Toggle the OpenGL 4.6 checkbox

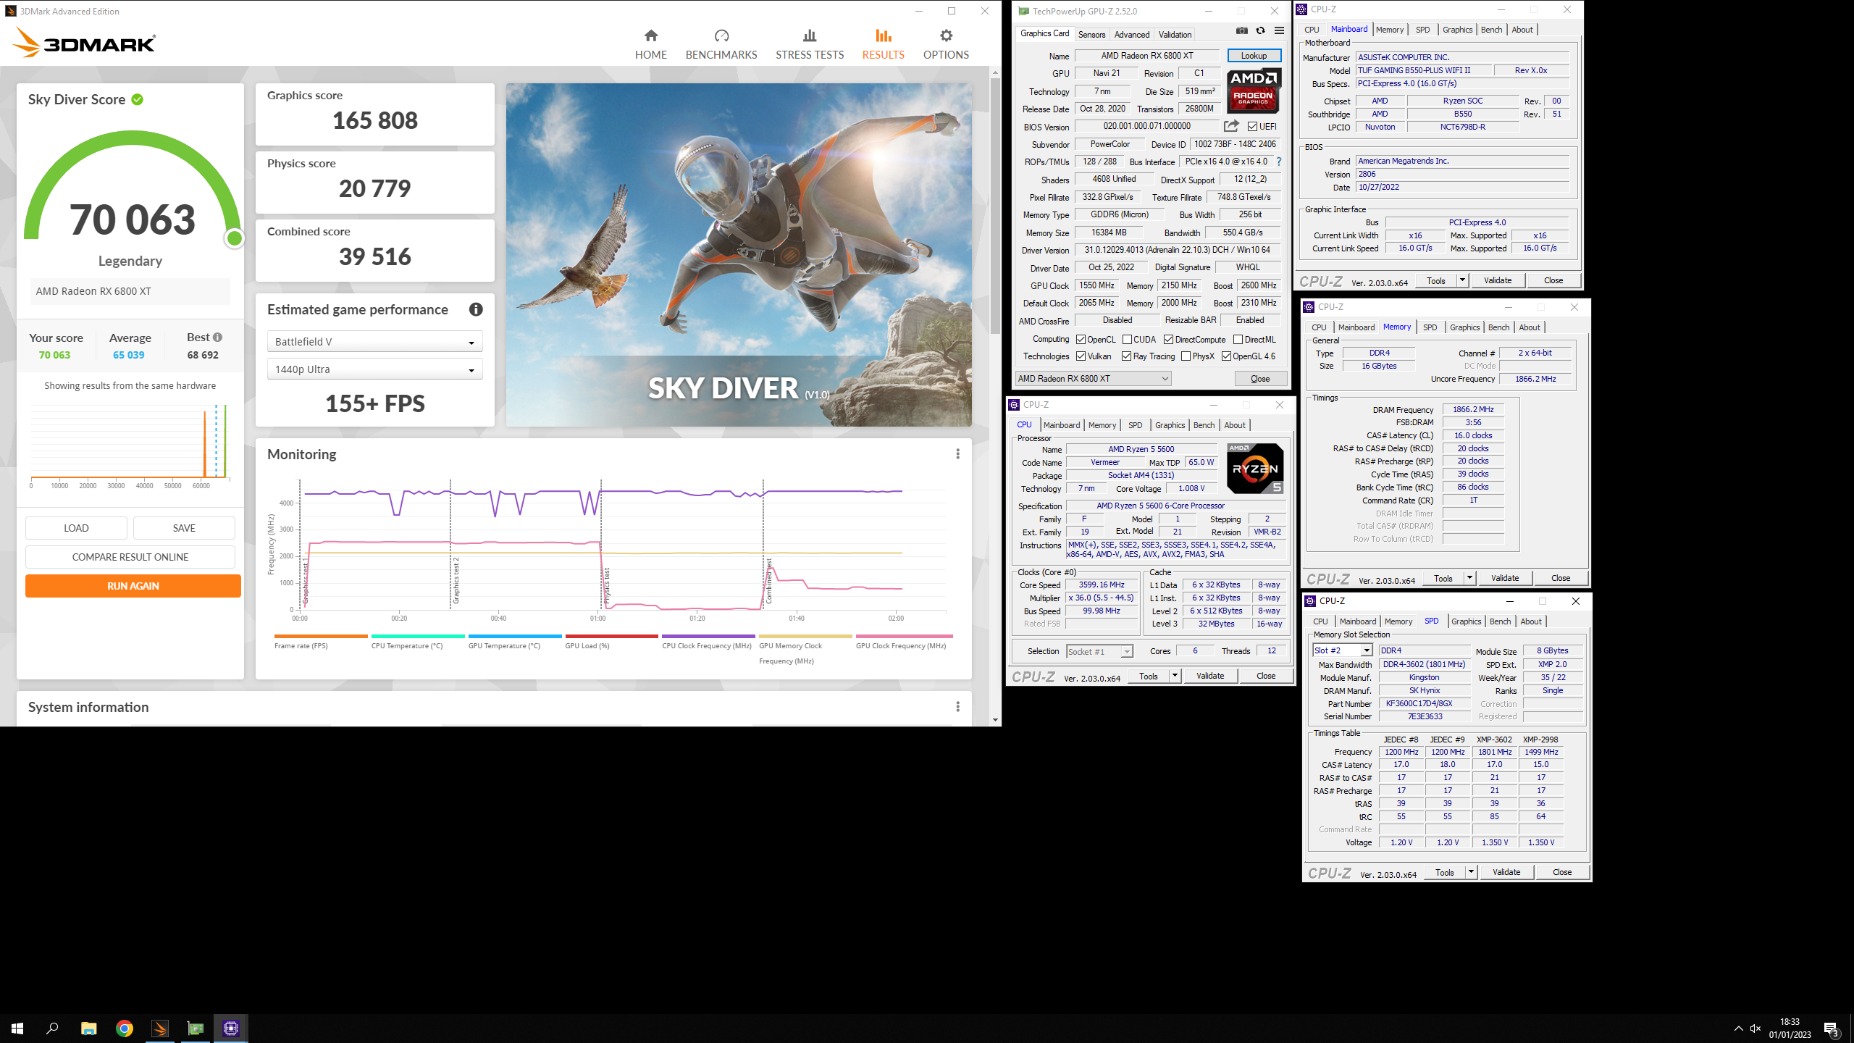[1227, 356]
